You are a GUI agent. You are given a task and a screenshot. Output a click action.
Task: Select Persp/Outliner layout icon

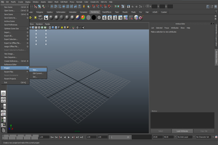[3, 107]
